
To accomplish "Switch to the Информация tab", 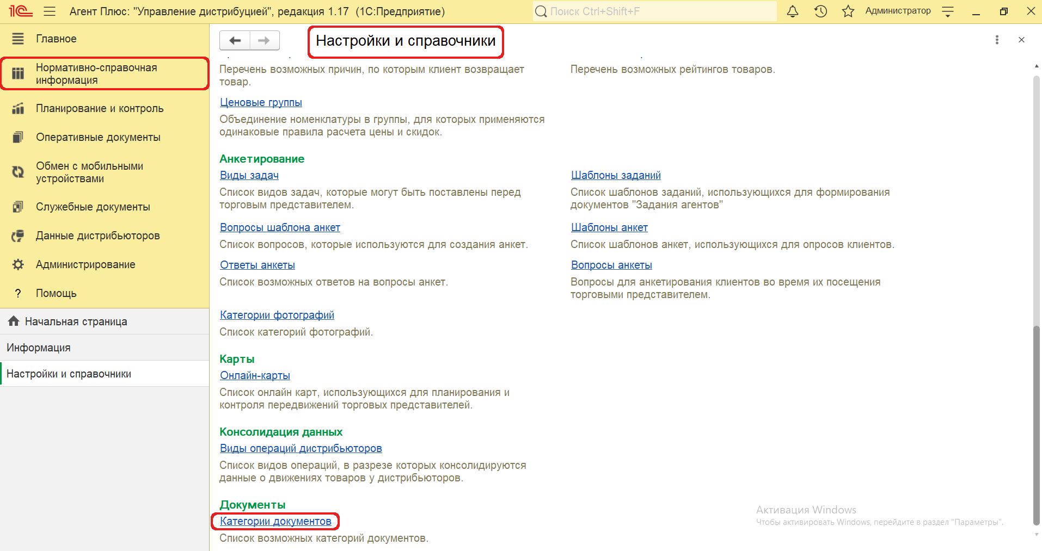I will click(39, 348).
